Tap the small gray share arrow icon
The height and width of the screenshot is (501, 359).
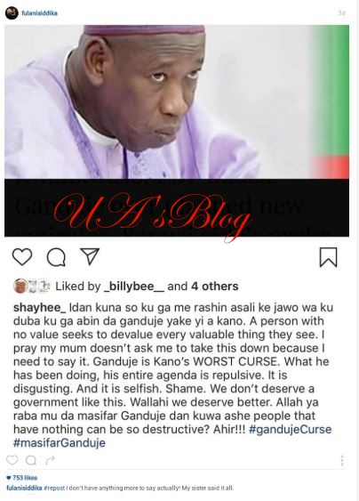[51, 460]
